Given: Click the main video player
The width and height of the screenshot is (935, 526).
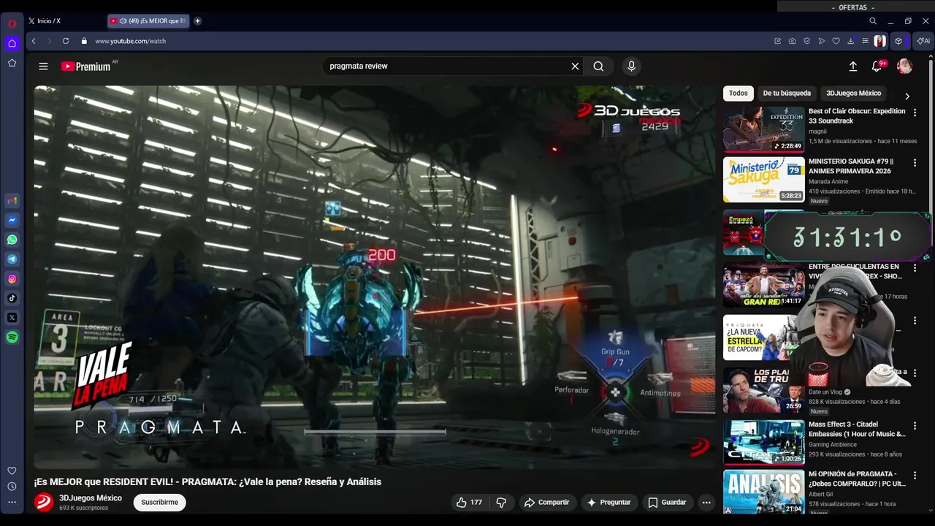Looking at the screenshot, I should [x=374, y=277].
